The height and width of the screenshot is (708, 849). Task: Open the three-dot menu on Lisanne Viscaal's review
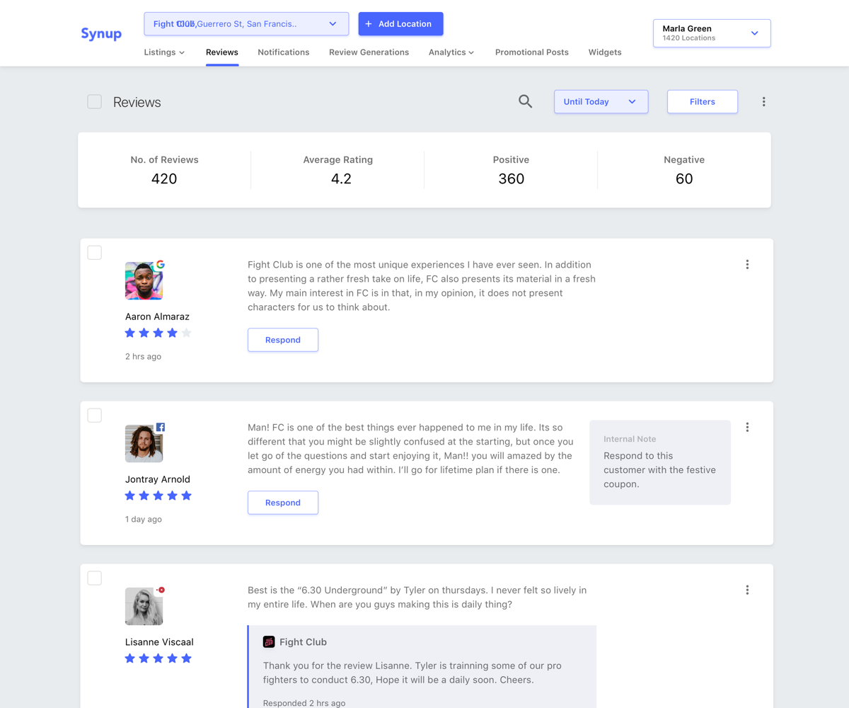pos(747,590)
